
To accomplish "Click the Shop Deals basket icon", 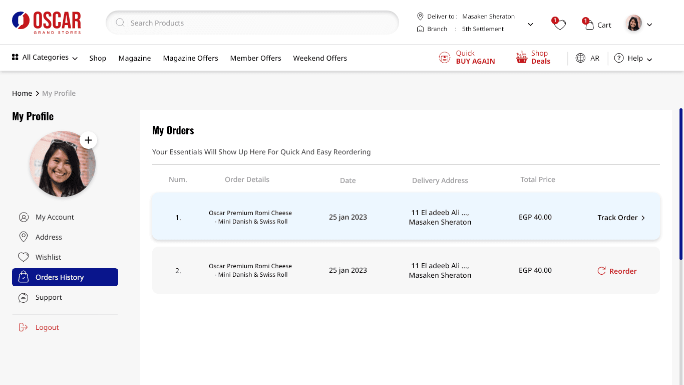I will (x=522, y=58).
